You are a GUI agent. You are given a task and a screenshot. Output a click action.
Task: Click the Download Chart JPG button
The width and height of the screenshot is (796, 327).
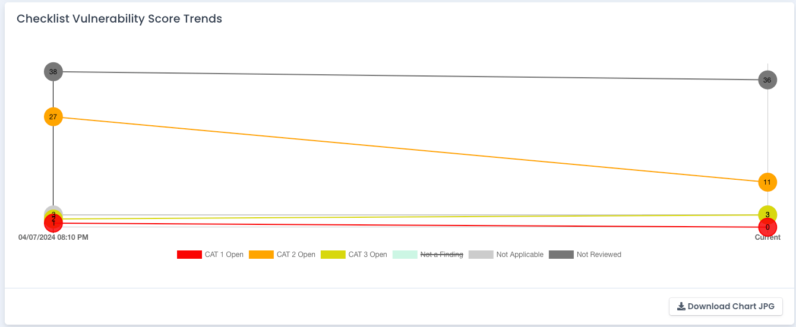[726, 306]
